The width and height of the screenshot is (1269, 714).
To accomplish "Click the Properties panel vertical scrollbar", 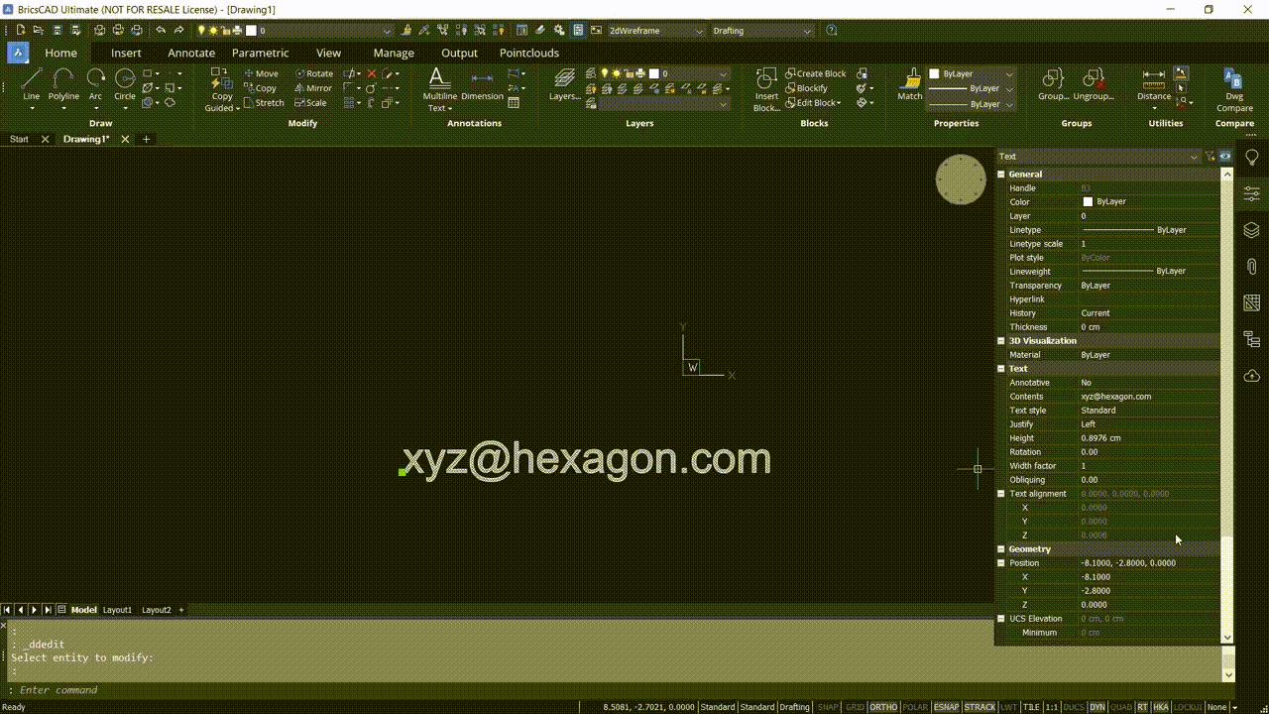I will tap(1226, 405).
